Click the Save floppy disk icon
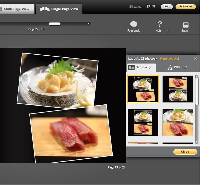The width and height of the screenshot is (200, 185). point(186,25)
